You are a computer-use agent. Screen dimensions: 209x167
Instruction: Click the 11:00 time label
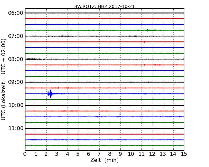click(x=16, y=128)
